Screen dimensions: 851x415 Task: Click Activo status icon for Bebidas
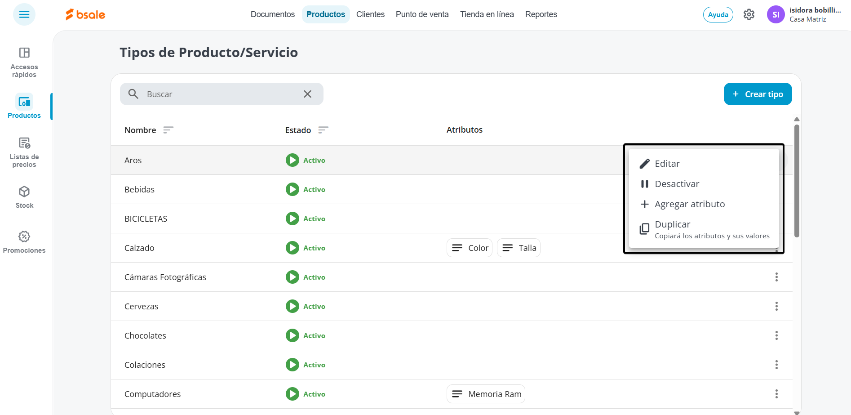coord(293,189)
